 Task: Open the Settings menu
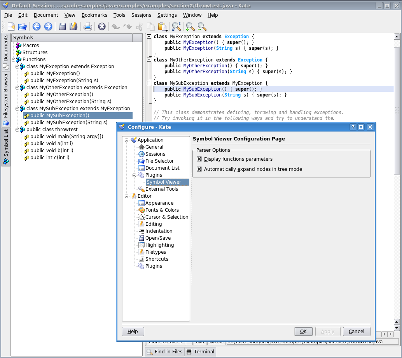pos(167,15)
